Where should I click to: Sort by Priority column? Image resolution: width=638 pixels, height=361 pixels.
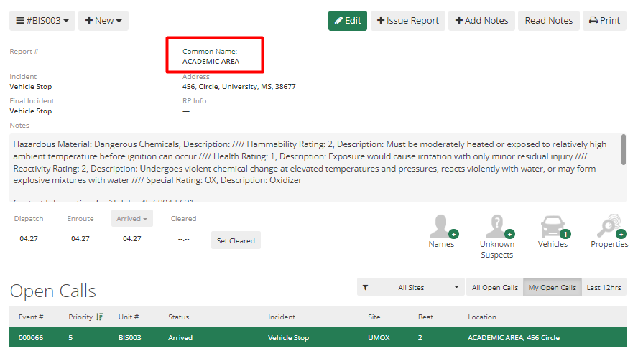[x=85, y=317]
